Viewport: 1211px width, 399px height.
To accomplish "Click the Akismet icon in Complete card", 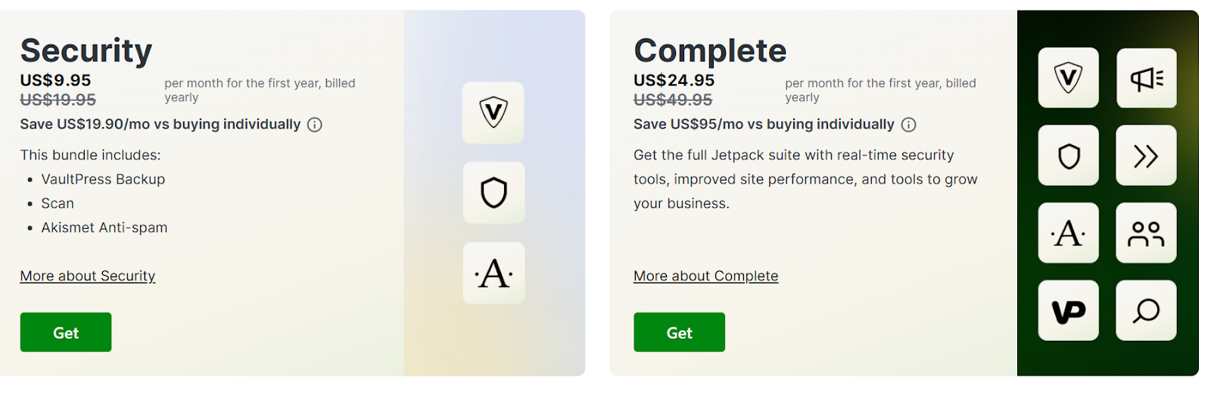I will click(1068, 233).
